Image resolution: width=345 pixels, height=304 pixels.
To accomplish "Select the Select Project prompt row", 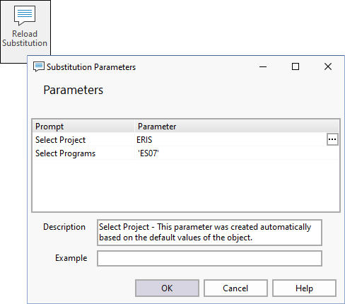I will 83,140.
